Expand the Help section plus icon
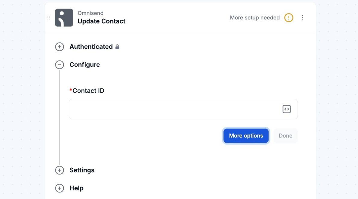Screen dimensions: 358x199 [x=59, y=188]
